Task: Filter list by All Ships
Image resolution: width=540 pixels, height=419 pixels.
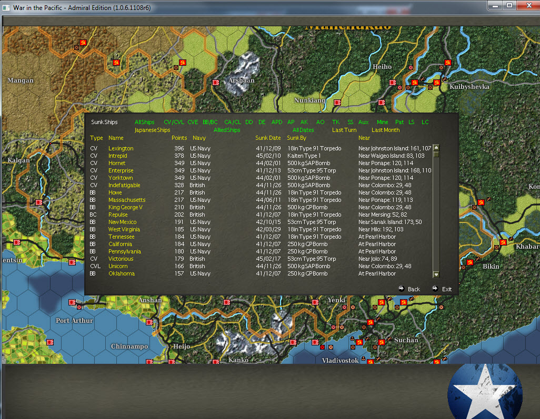Action: [144, 122]
